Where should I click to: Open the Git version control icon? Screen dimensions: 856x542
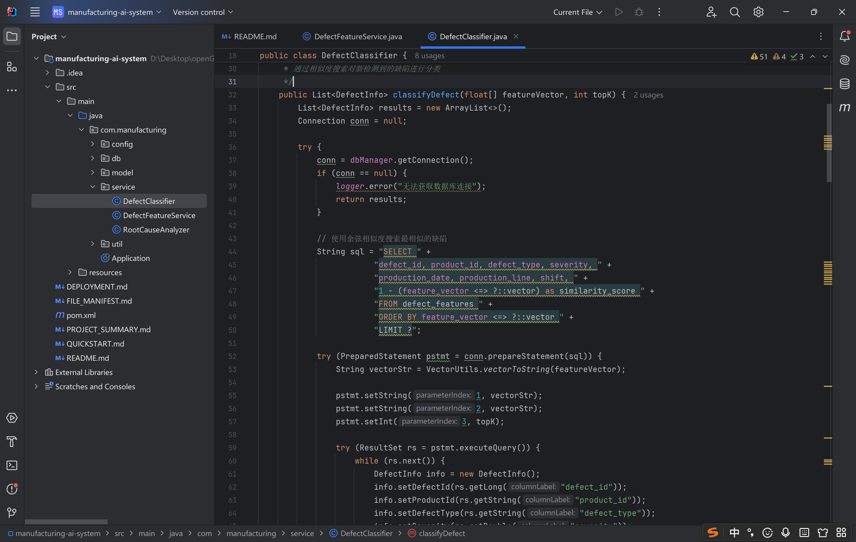tap(12, 513)
